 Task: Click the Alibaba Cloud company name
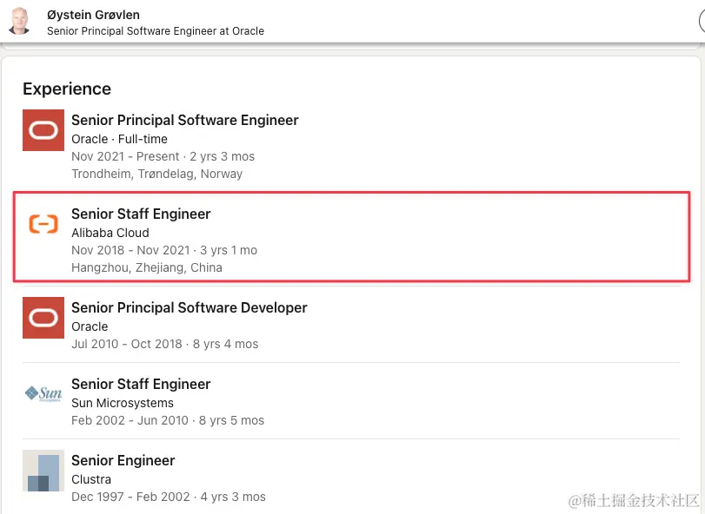pyautogui.click(x=110, y=233)
